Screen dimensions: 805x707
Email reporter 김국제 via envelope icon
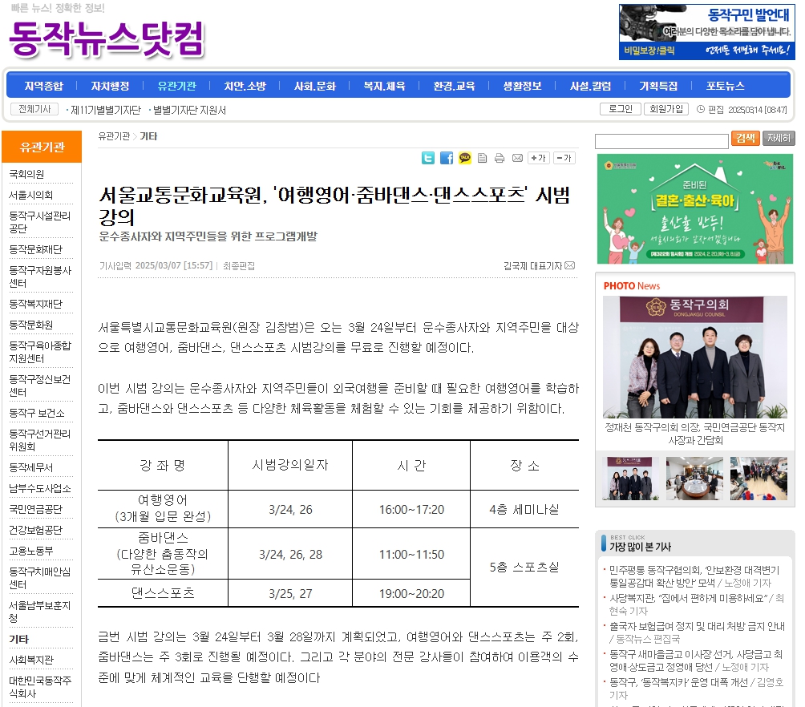570,265
